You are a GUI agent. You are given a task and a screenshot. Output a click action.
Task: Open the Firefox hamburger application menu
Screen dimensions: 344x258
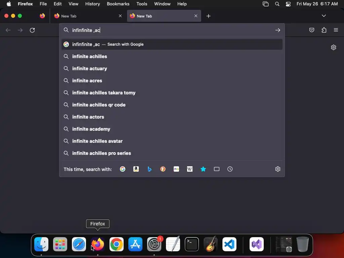click(336, 30)
